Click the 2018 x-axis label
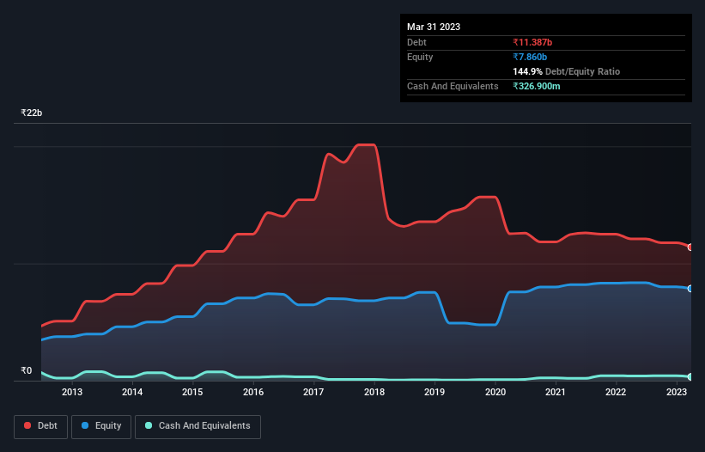Screen dimensions: 705x452 374,392
